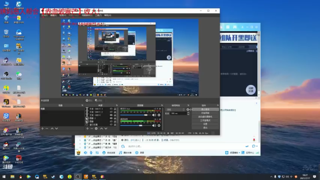
Task: Toggle visibility of Image 2 source
Action: point(111,118)
